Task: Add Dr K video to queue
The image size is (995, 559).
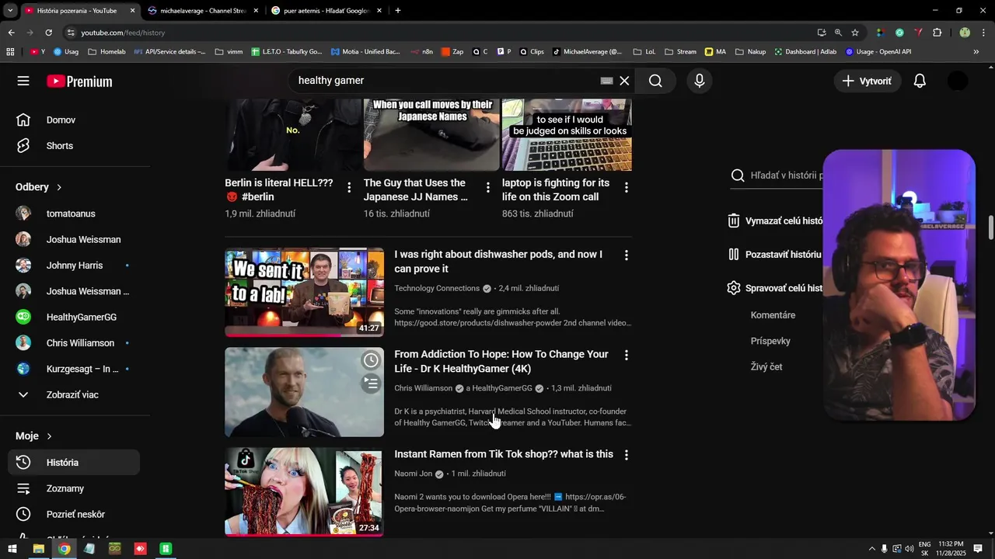Action: [371, 384]
